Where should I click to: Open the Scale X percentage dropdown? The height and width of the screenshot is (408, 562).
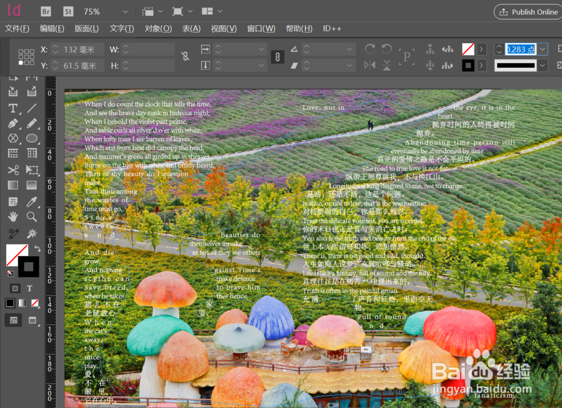(x=261, y=49)
